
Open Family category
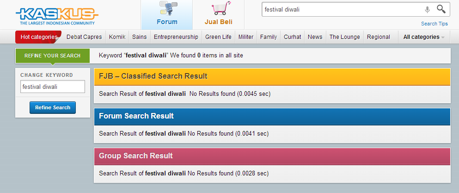(x=269, y=37)
